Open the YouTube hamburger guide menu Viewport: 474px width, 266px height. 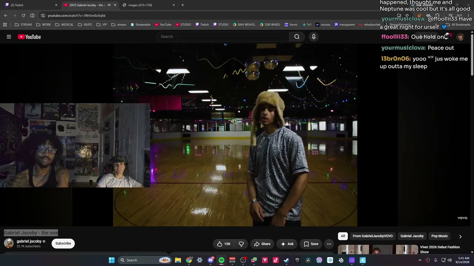click(x=9, y=37)
